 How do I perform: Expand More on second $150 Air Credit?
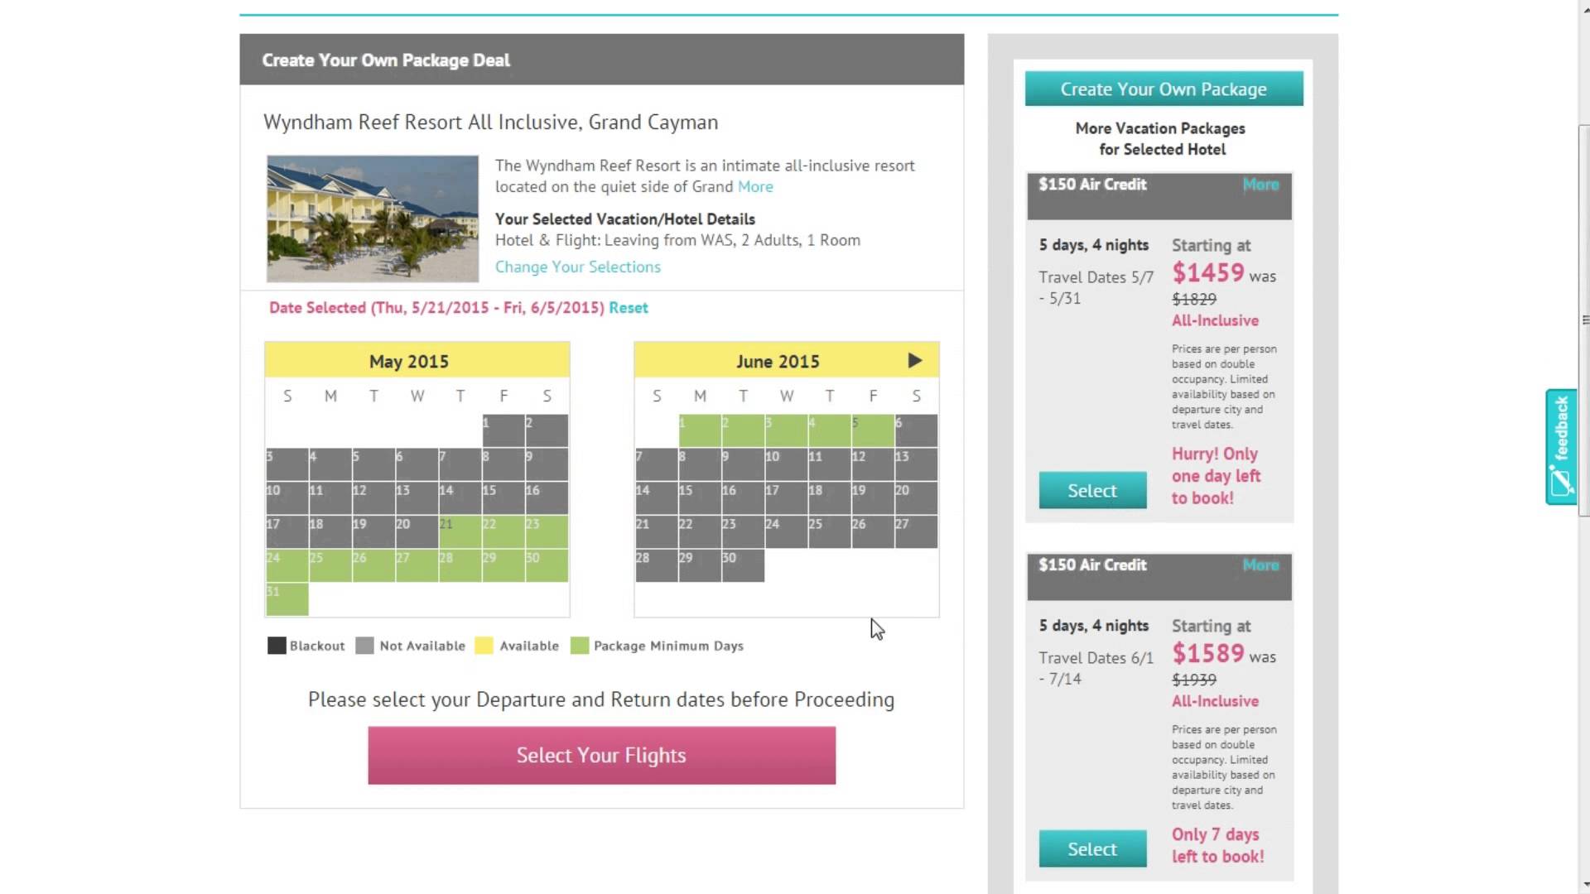pyautogui.click(x=1260, y=565)
